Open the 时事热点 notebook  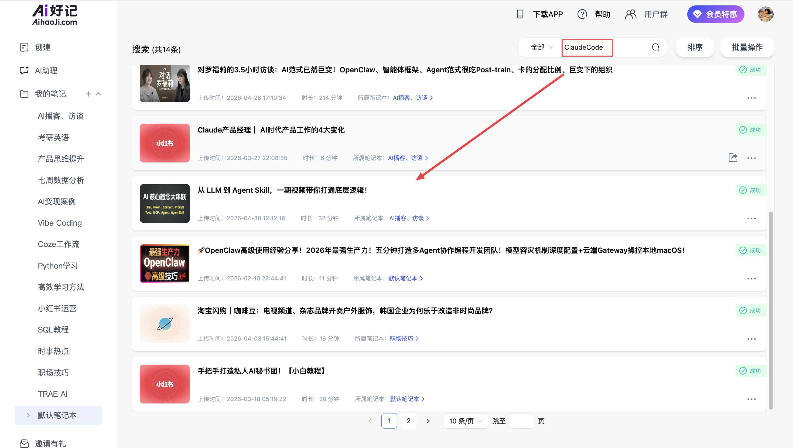point(53,351)
